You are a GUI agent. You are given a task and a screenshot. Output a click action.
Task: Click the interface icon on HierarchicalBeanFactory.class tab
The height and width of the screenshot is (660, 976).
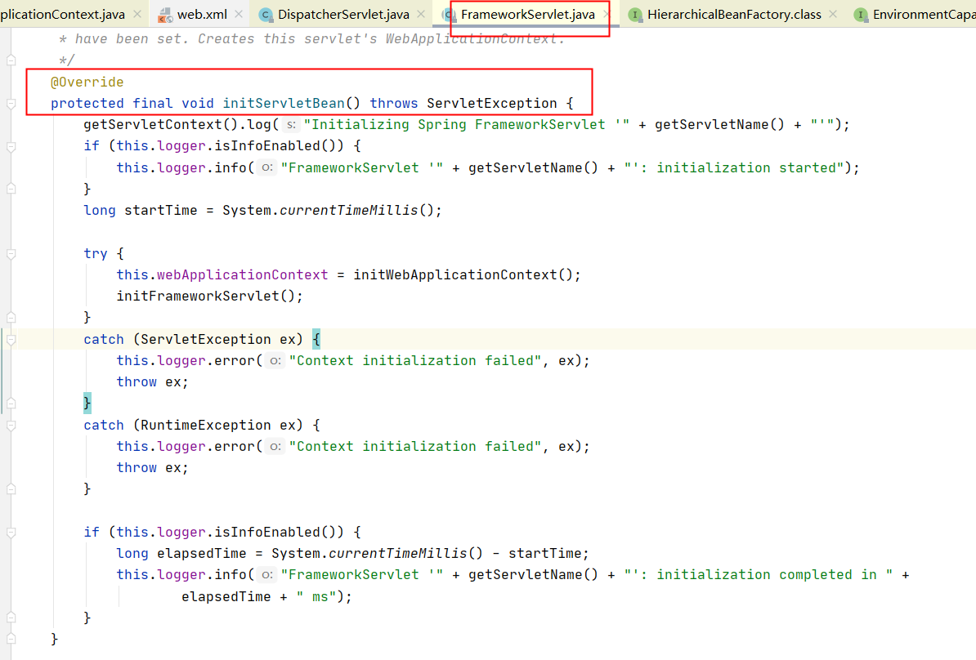click(635, 15)
